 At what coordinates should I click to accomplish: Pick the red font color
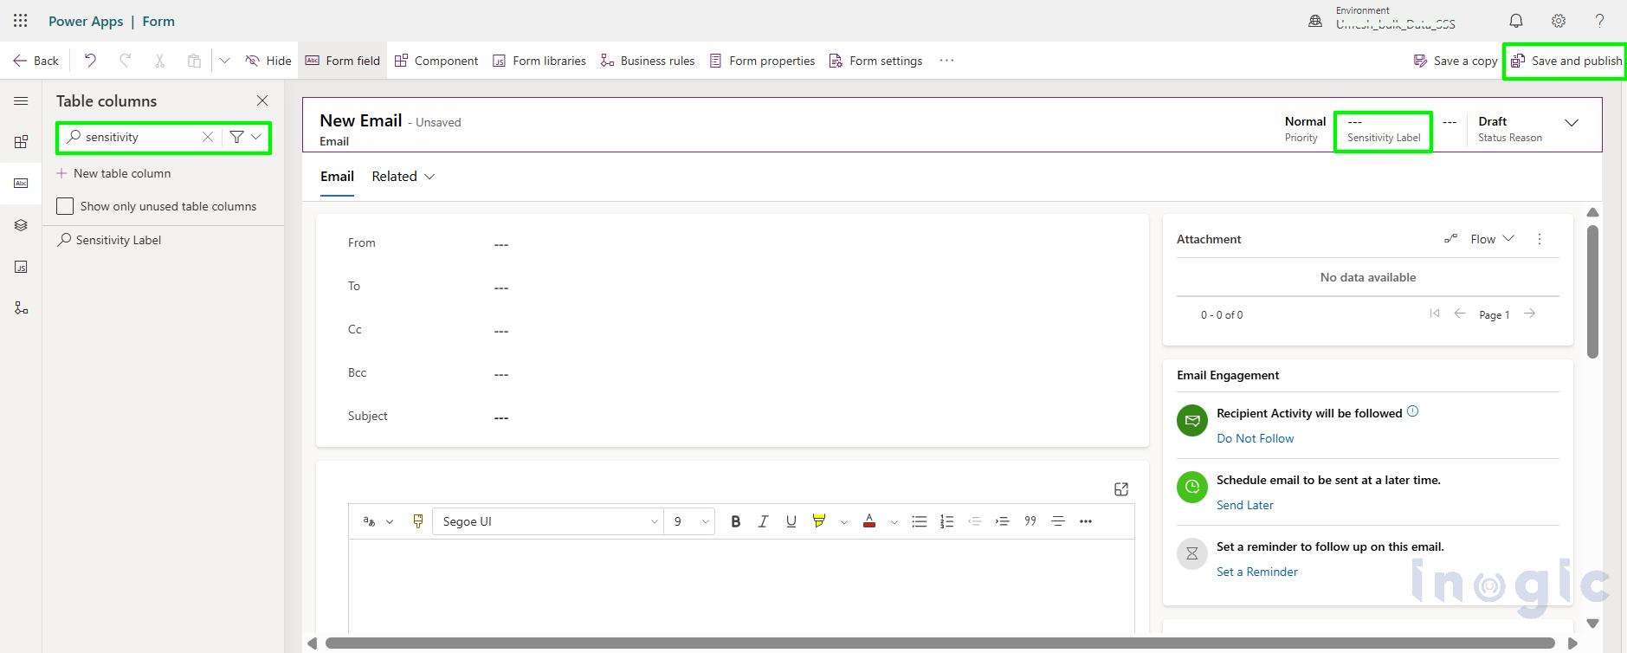click(x=869, y=521)
